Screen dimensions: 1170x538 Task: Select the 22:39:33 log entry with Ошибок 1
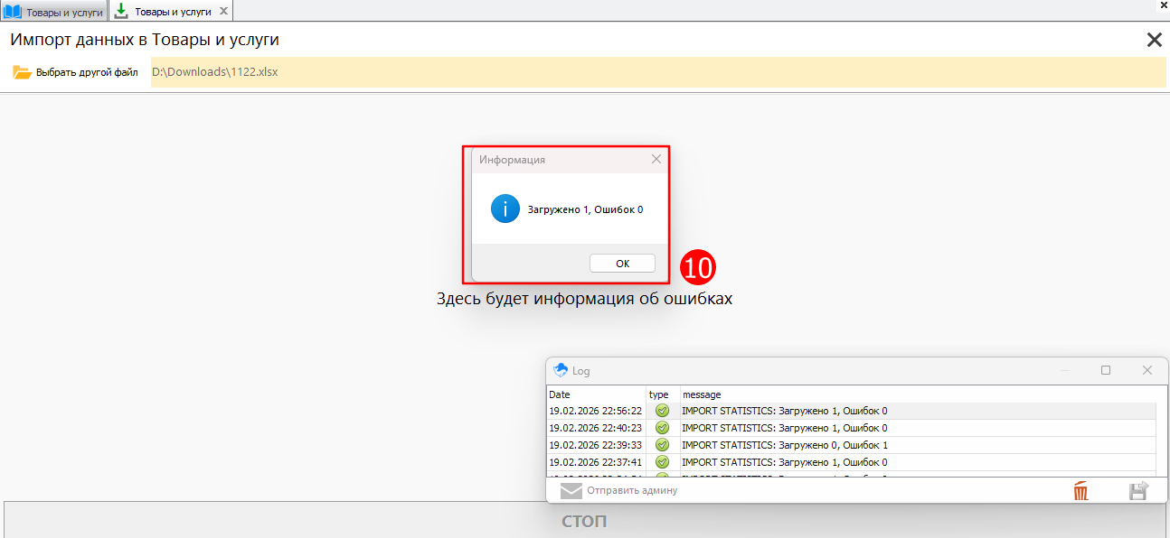tap(783, 445)
